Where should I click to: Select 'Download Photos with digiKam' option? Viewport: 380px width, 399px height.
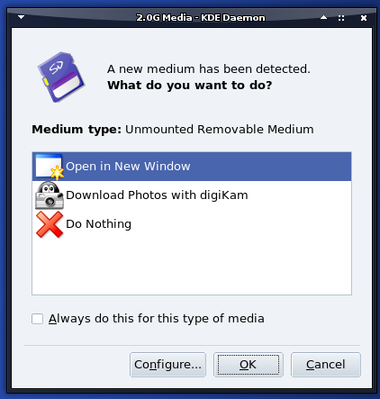(x=192, y=195)
